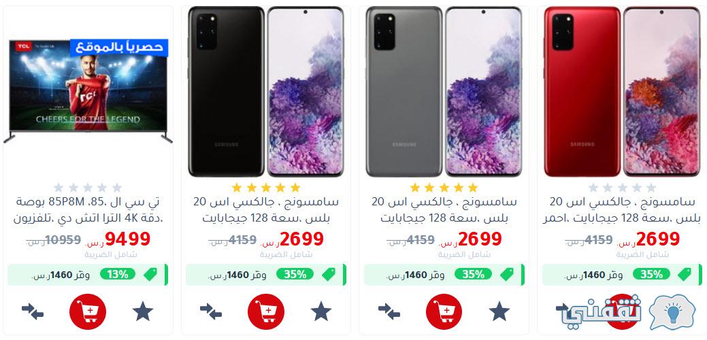Compare the gray Galaxy S20 Plus
The height and width of the screenshot is (340, 707).
(389, 311)
